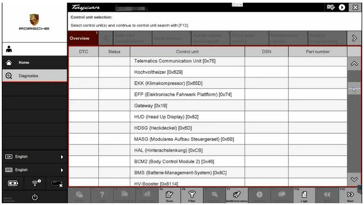Select Hochvoltheizer [0x629] control unit
The width and height of the screenshot is (364, 205).
pos(208,72)
